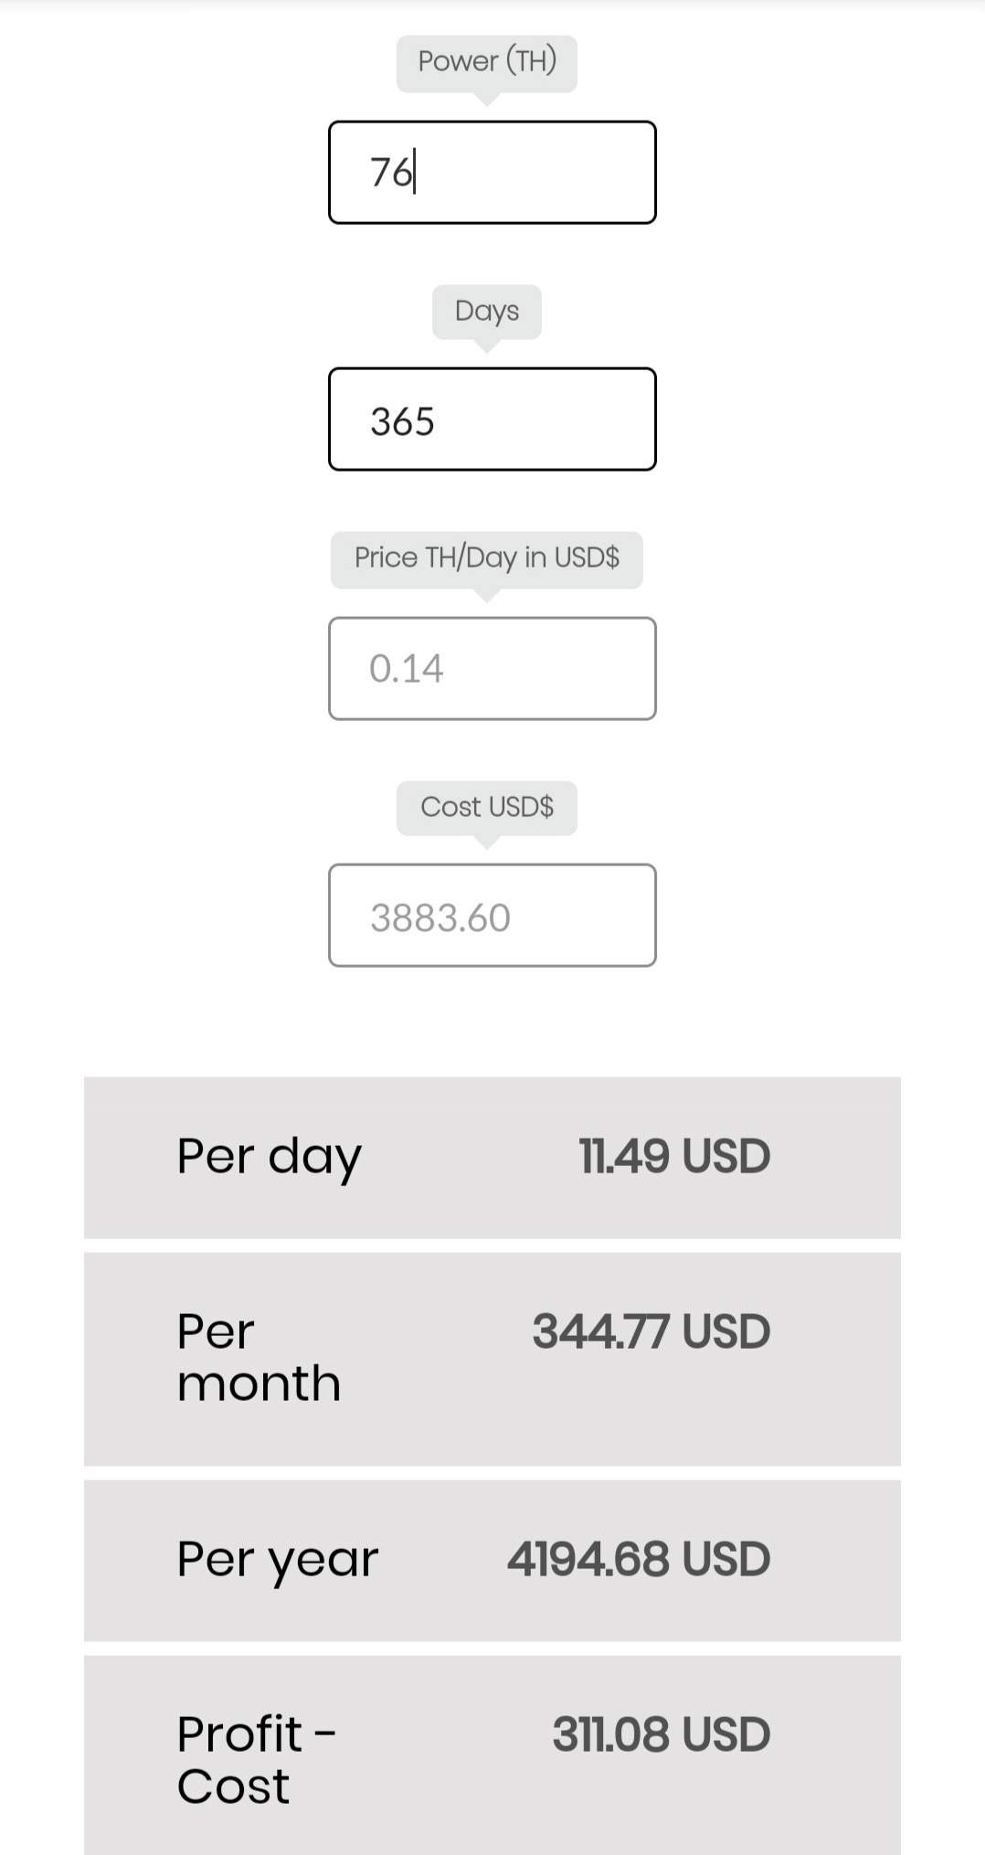Click the Per day label text
Screen dimensions: 985x1855
[x=270, y=1157]
